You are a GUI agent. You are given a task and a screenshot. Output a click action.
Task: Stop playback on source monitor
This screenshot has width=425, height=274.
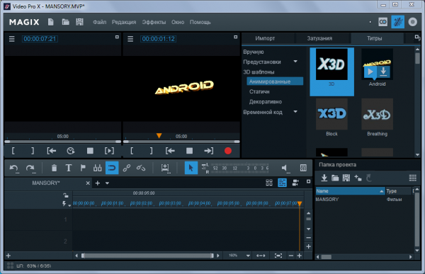point(90,151)
